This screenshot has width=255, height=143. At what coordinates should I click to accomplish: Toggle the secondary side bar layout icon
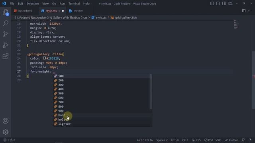(x=224, y=4)
